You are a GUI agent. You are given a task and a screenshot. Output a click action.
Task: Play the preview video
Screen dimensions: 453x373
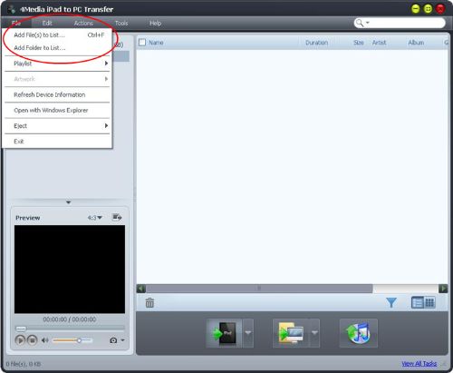(20, 340)
